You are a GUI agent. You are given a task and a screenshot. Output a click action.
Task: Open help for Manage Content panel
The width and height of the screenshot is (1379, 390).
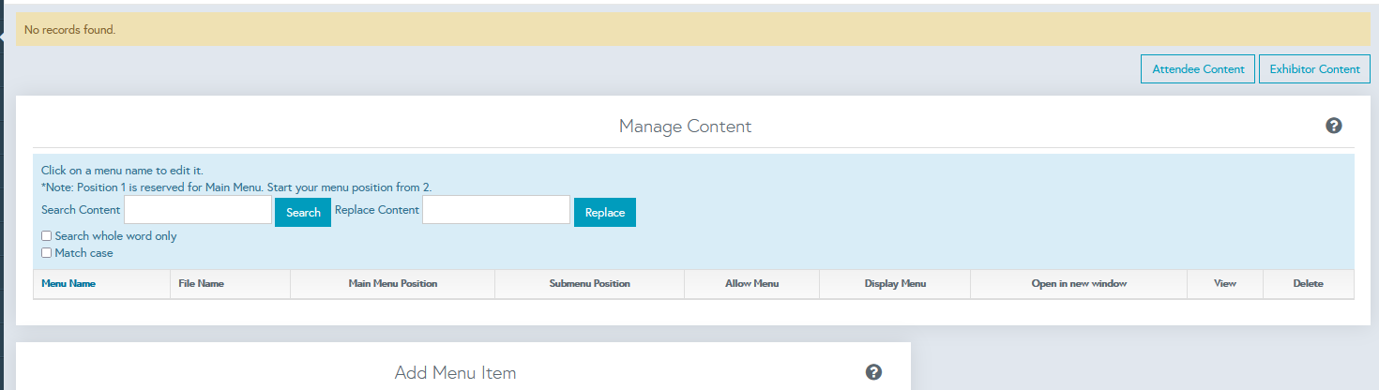click(x=1333, y=126)
